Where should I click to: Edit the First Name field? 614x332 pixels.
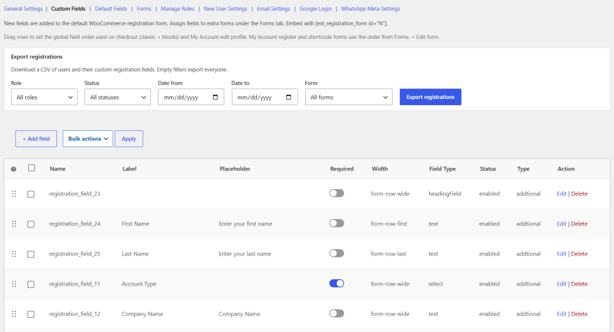[561, 224]
